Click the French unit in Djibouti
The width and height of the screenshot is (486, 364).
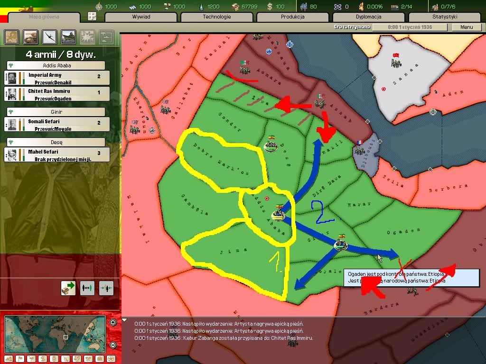[359, 148]
